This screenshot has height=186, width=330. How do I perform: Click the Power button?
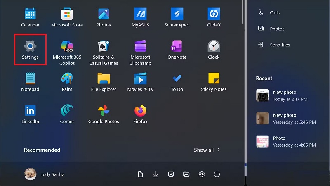[217, 174]
